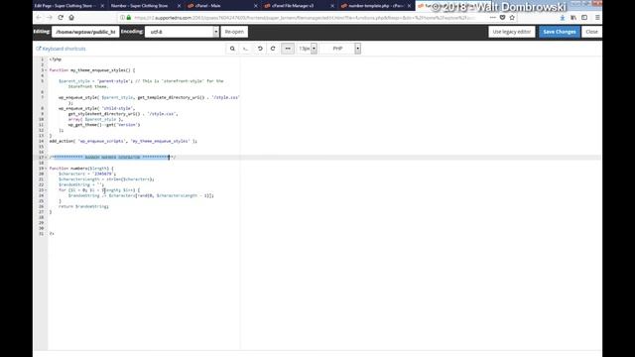Viewport: 635px width, 357px height.
Task: Close the Number - Super Clothing Store tab
Action: click(179, 6)
